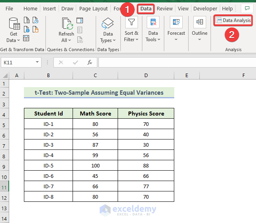Viewport: 256px width, 223px height.
Task: Select Physics Score cell with 88
Action: click(146, 165)
